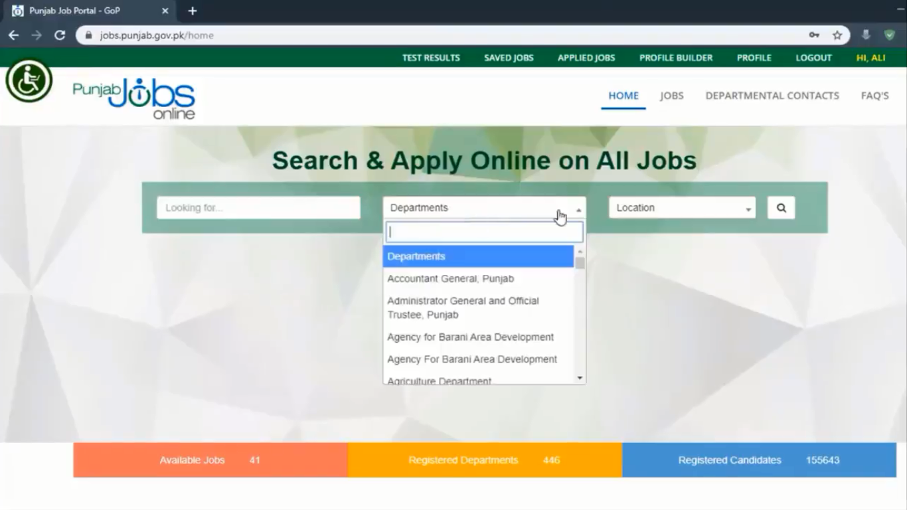Click the dropdown list scrollbar thumb
This screenshot has width=907, height=510.
tap(580, 263)
